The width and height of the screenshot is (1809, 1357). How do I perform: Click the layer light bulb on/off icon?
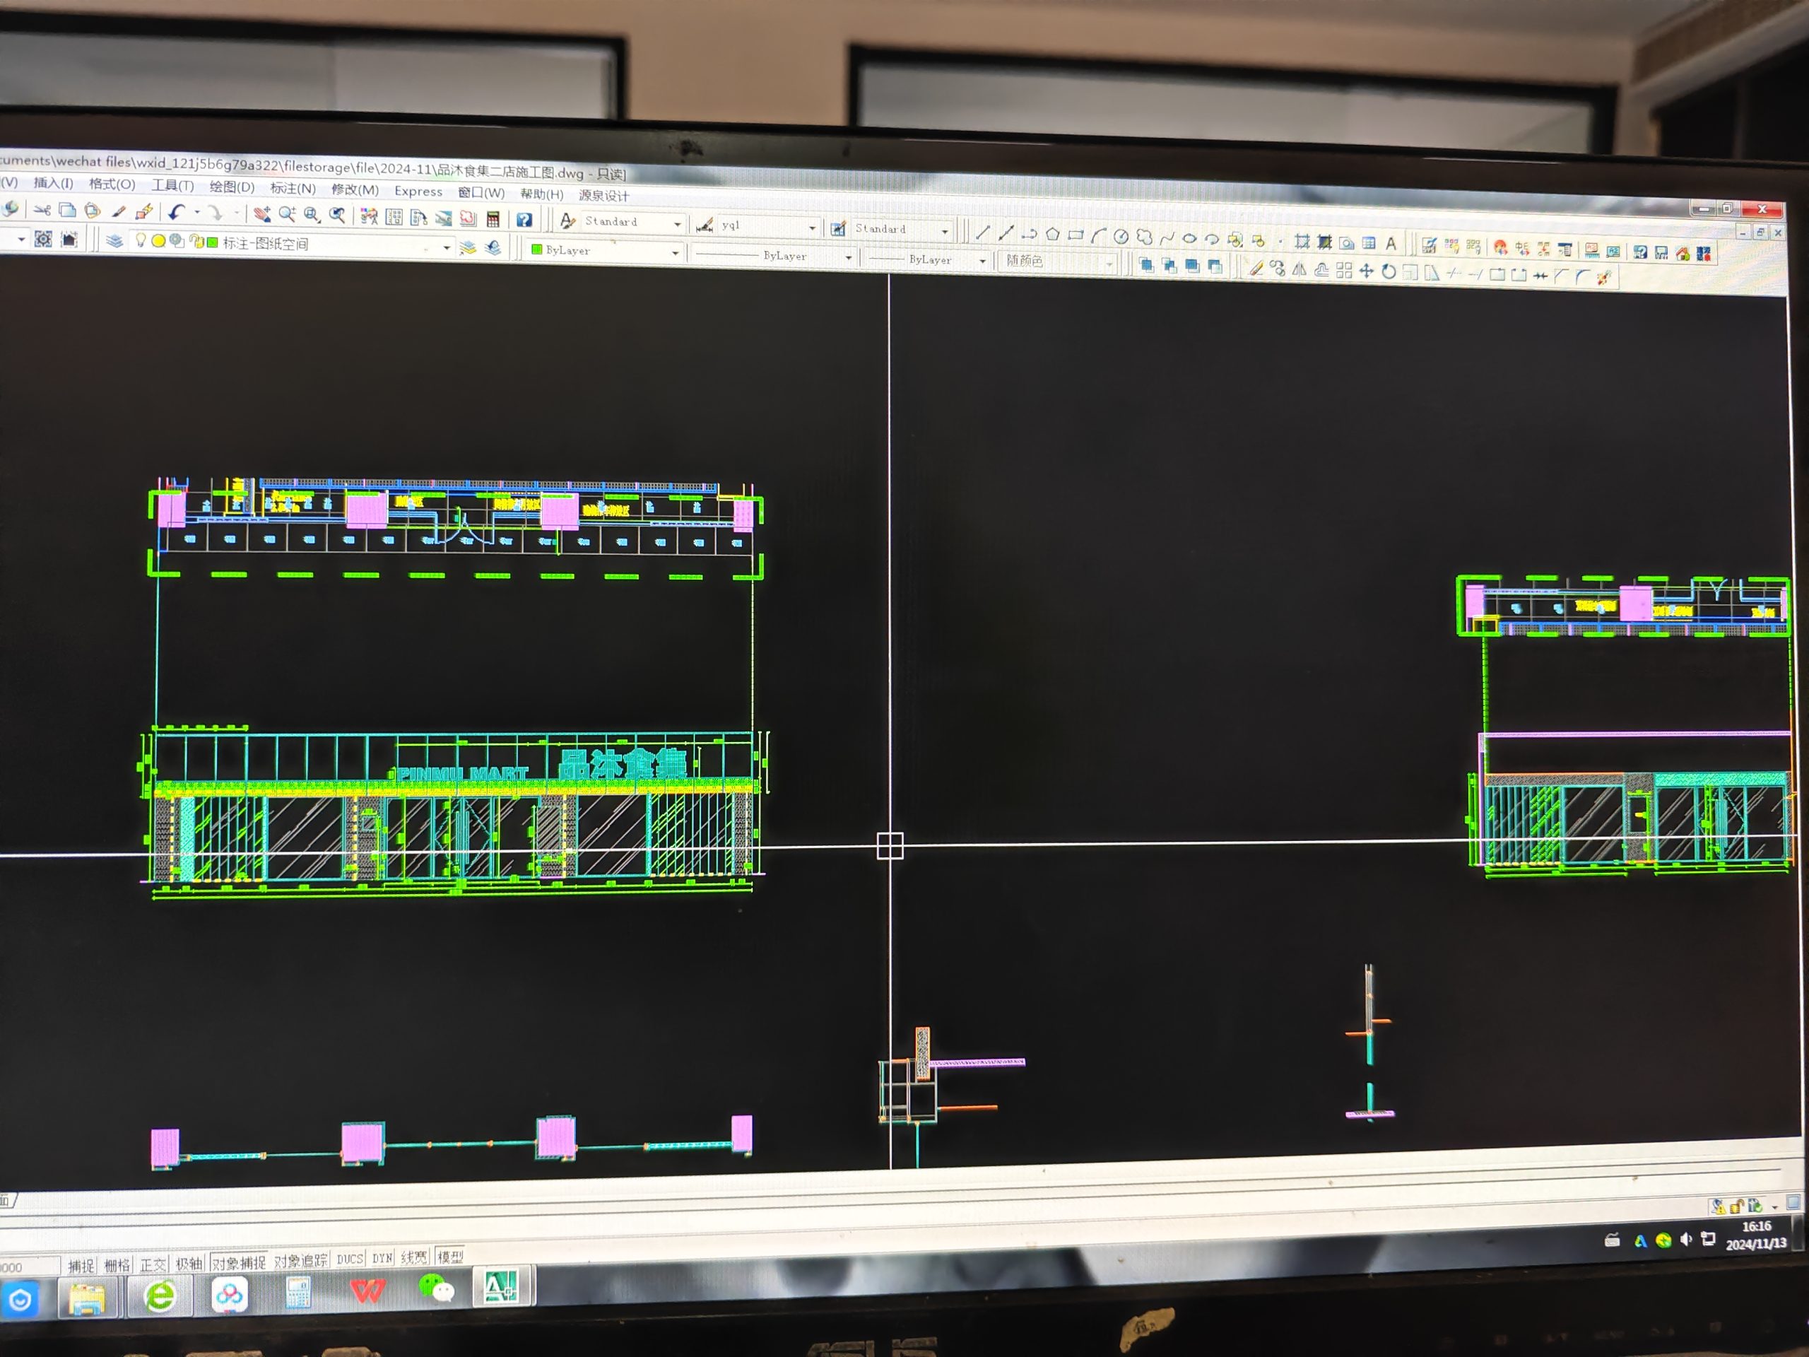(141, 240)
